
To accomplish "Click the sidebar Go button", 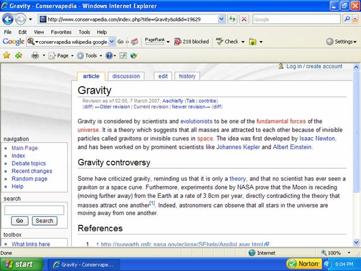I will pos(19,221).
